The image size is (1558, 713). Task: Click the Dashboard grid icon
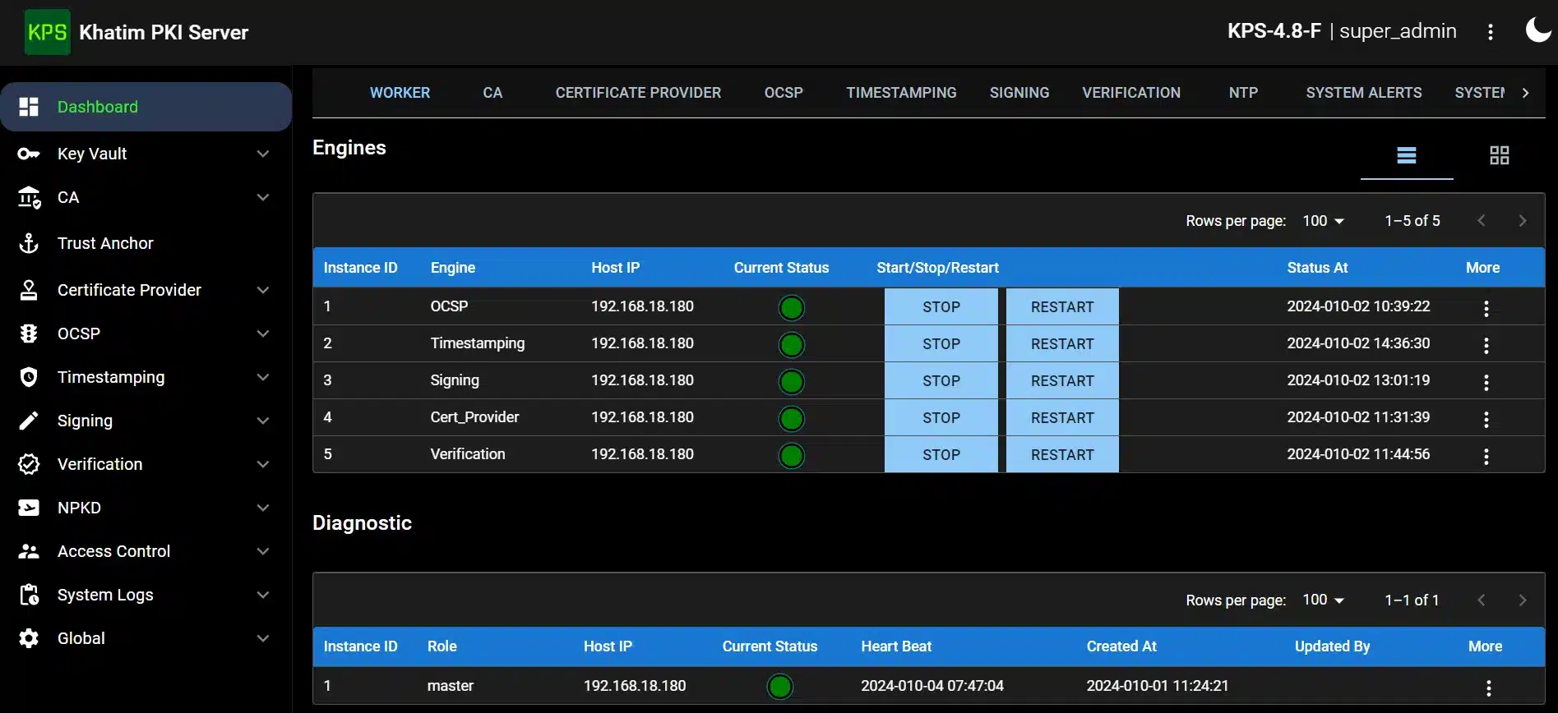click(29, 107)
